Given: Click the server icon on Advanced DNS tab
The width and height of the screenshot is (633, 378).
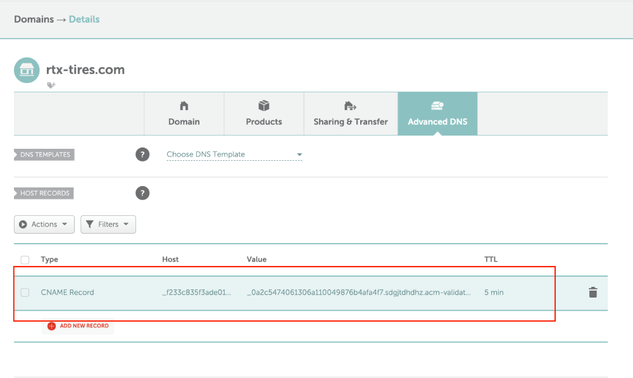Looking at the screenshot, I should [437, 106].
